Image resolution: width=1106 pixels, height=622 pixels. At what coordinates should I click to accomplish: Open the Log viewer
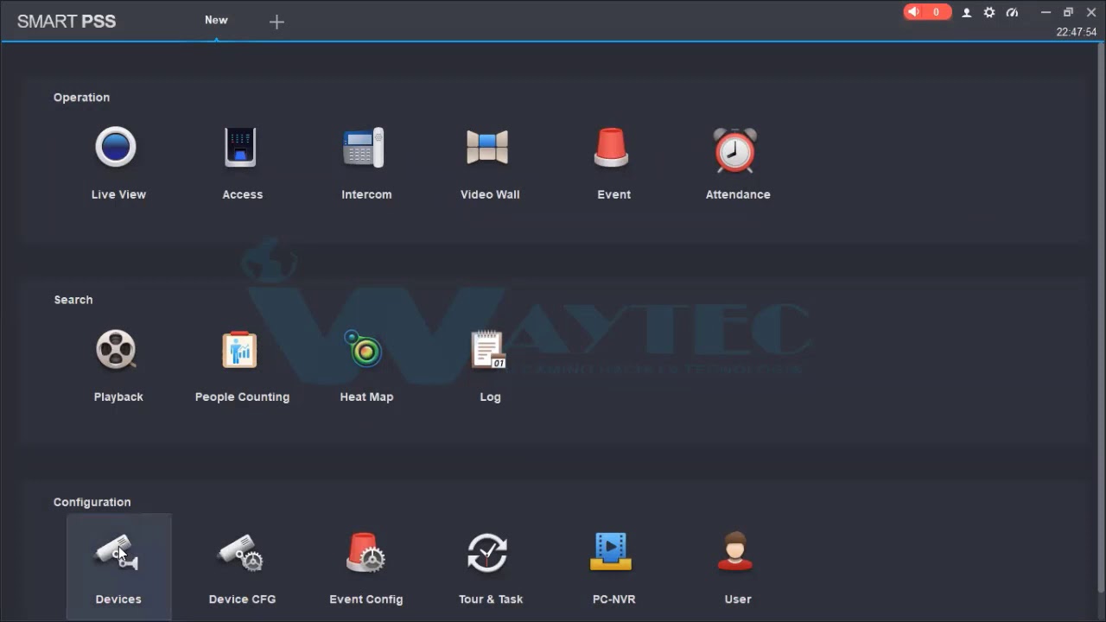pyautogui.click(x=490, y=365)
